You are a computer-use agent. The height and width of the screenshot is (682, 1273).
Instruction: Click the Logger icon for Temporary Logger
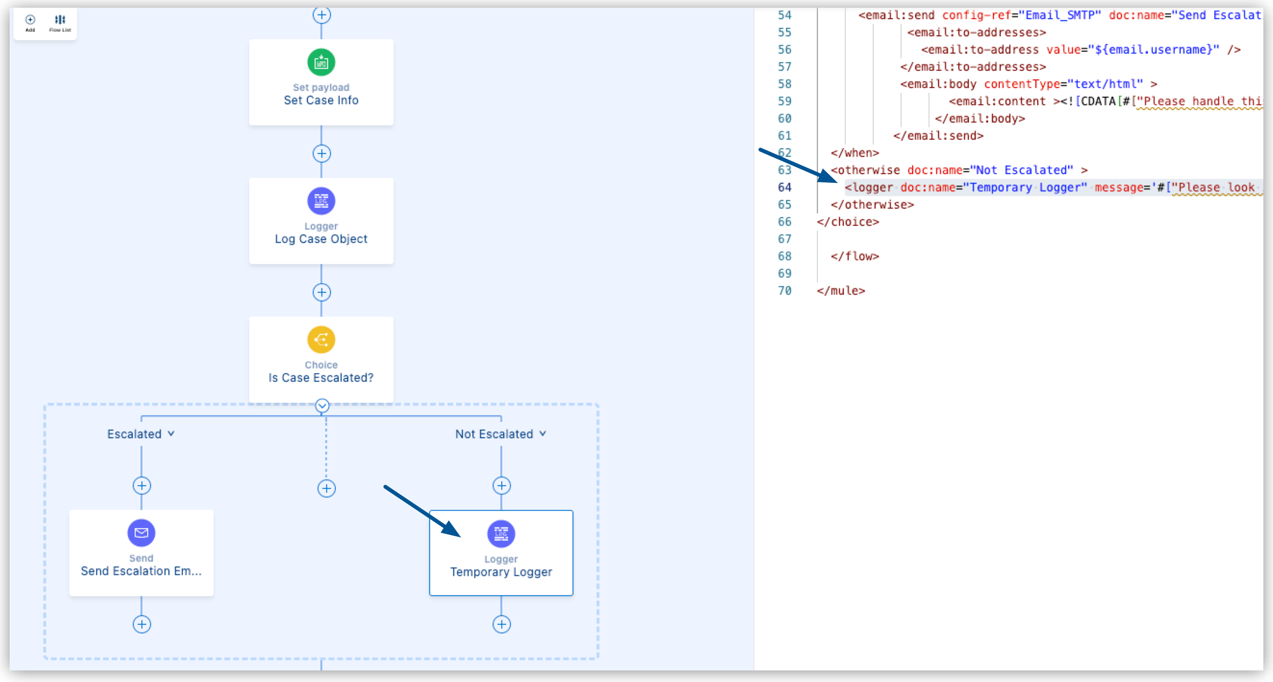click(x=501, y=534)
